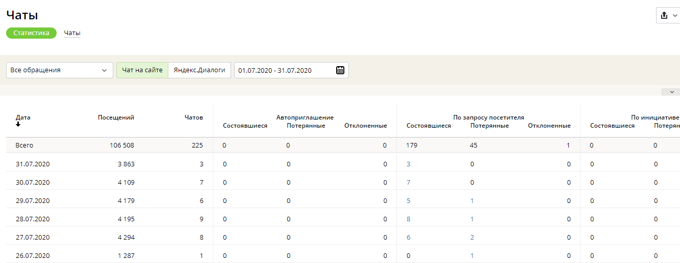
Task: Open the export icon at top right
Action: [664, 15]
